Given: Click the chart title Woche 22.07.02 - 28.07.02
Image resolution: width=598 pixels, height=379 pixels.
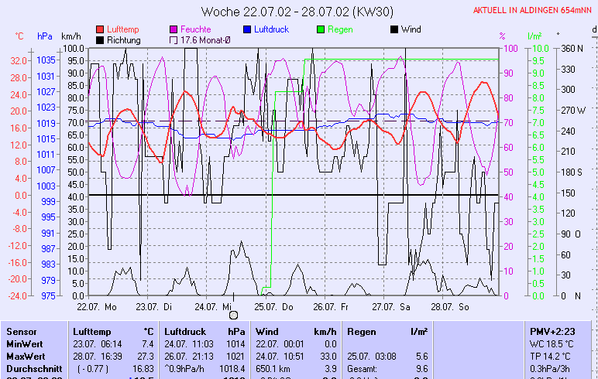Looking at the screenshot, I should coord(297,12).
